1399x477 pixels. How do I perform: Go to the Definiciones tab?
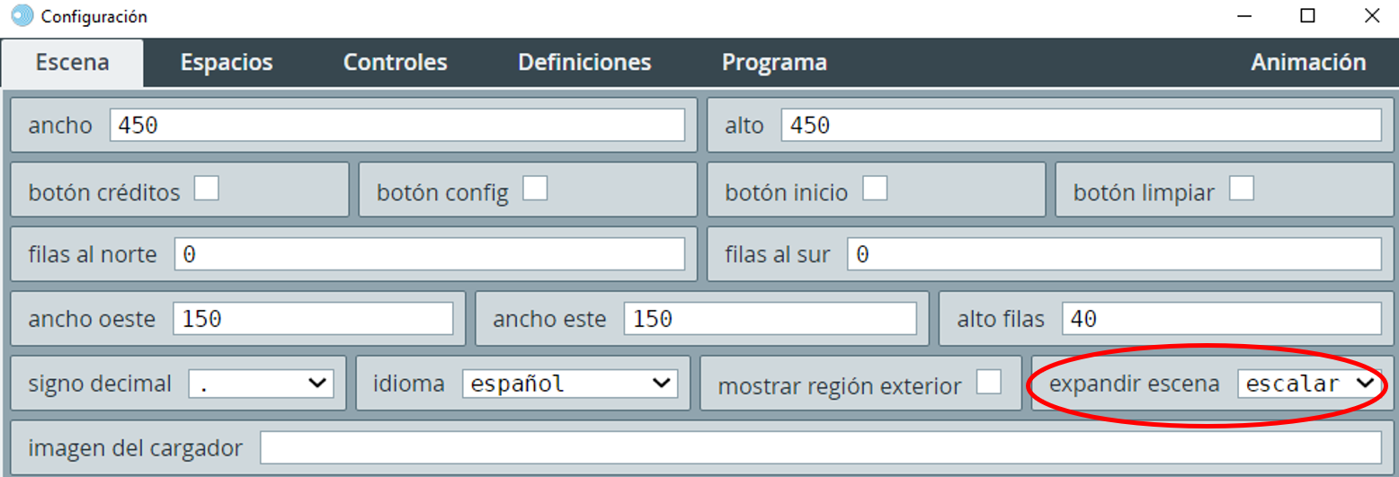coord(584,63)
